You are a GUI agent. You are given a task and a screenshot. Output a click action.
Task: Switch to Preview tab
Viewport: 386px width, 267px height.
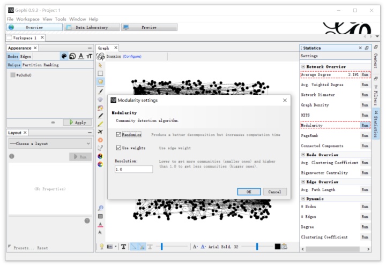coord(149,27)
